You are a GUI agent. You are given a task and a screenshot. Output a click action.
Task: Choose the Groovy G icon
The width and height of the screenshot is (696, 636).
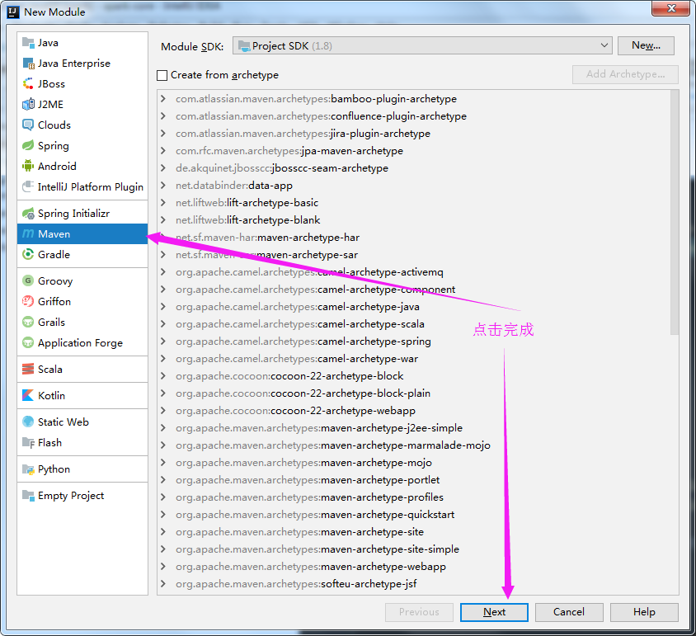coord(28,280)
